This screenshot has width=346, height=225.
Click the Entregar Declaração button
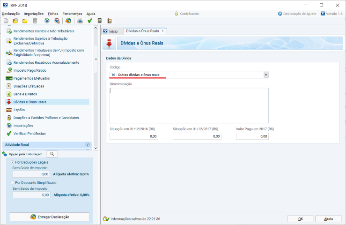[x=49, y=217]
